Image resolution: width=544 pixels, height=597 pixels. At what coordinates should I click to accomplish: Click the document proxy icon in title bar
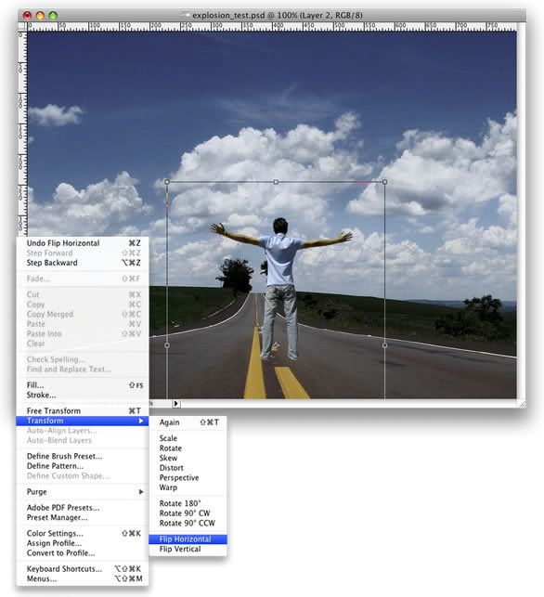(x=186, y=16)
